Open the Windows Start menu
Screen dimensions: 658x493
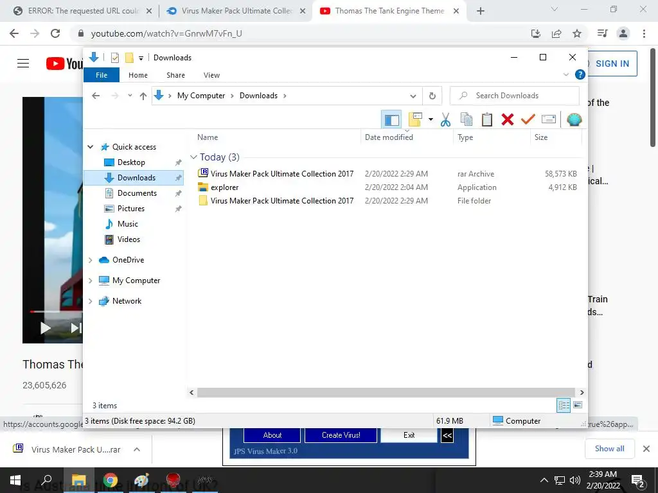pos(15,480)
